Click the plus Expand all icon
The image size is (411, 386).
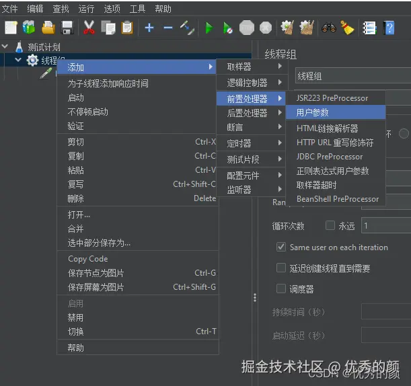(x=149, y=28)
